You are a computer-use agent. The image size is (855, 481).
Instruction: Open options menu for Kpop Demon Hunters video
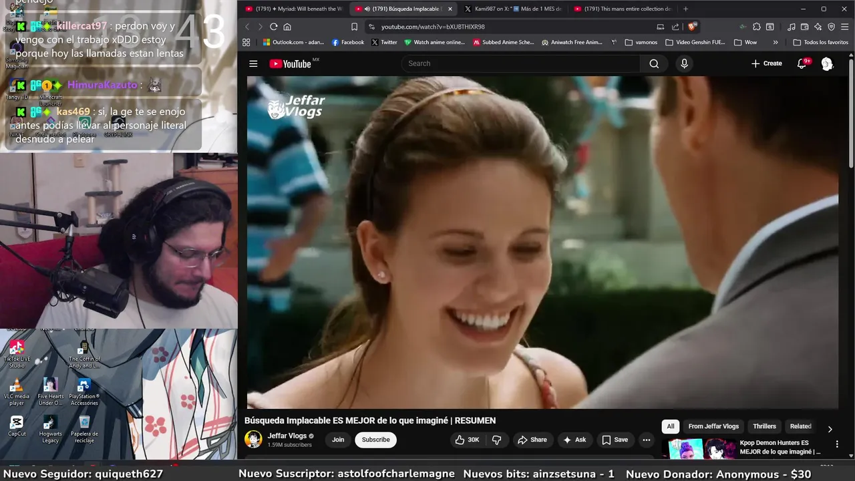point(837,444)
